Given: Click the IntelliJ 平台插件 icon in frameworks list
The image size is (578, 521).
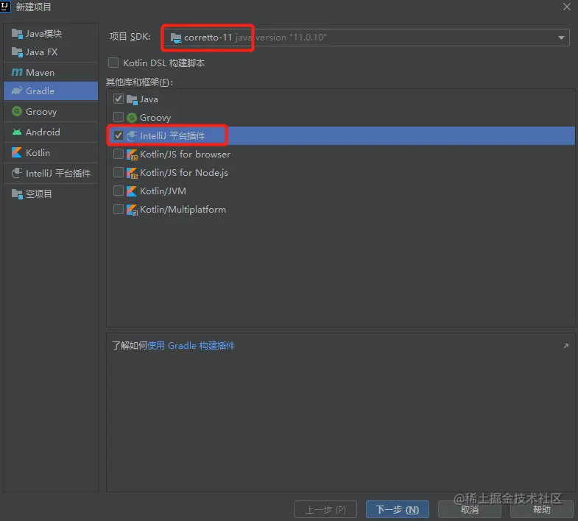Looking at the screenshot, I should click(132, 136).
